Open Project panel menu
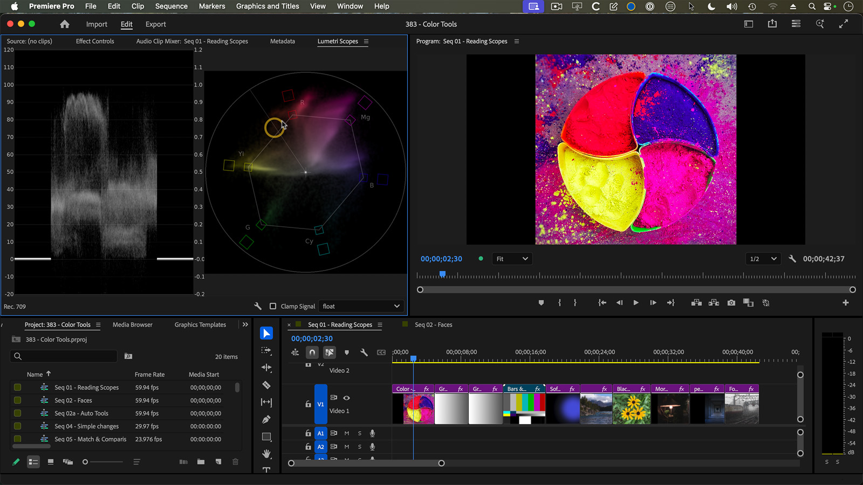This screenshot has width=863, height=485. pyautogui.click(x=98, y=325)
